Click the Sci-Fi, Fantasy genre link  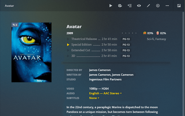pyautogui.click(x=156, y=39)
